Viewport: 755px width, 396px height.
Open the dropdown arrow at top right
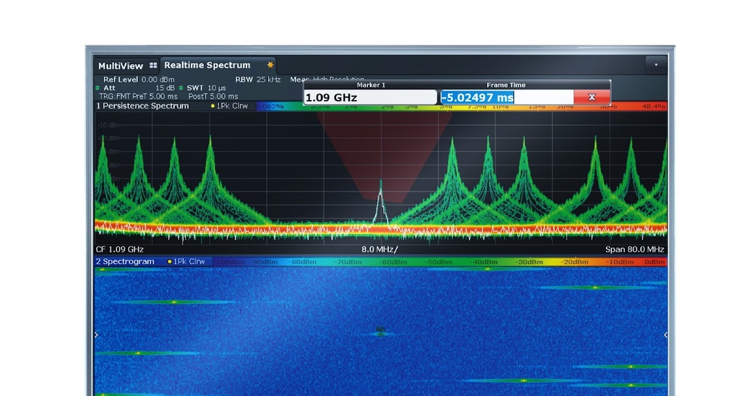656,65
